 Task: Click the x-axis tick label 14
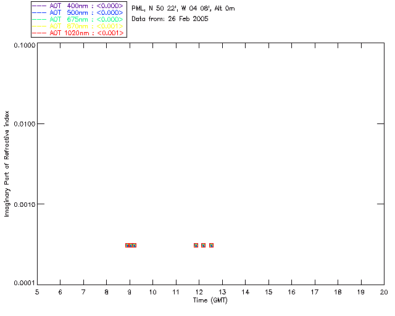(x=246, y=292)
